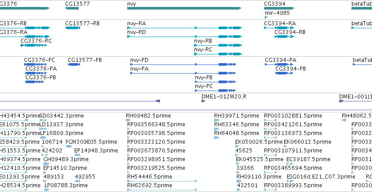Select the nvy gene bar
Image resolution: width=372 pixels, height=192 pixels.
[x=184, y=8]
